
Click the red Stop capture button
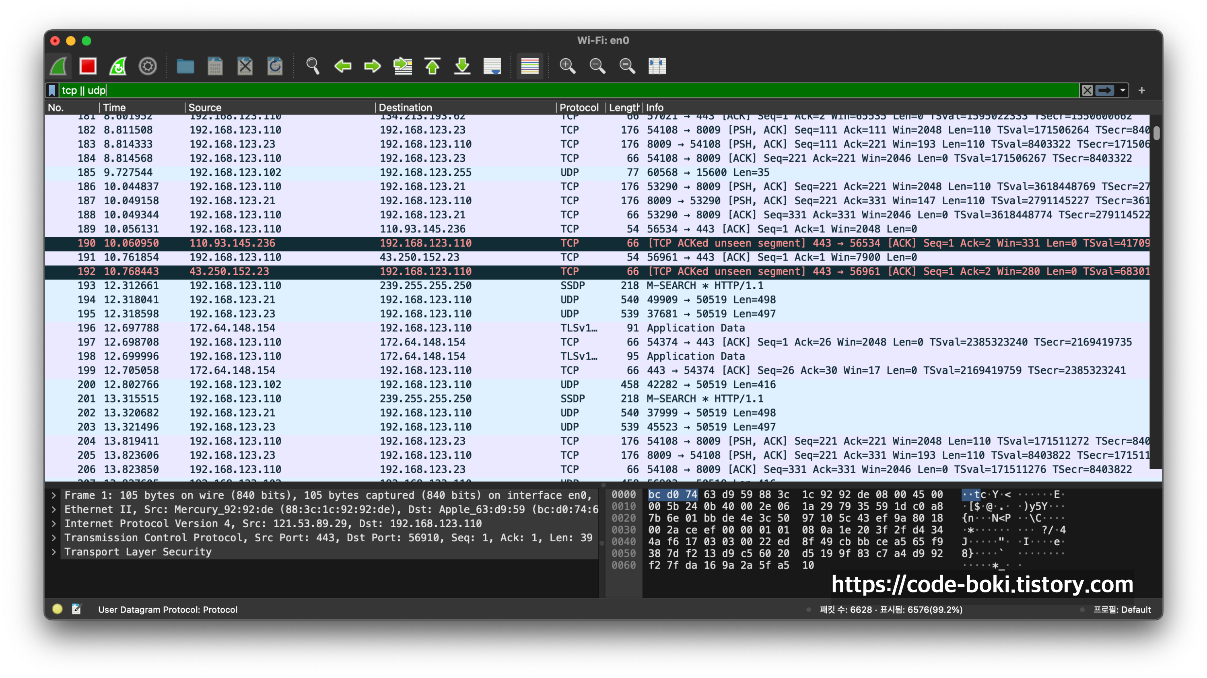(x=88, y=66)
